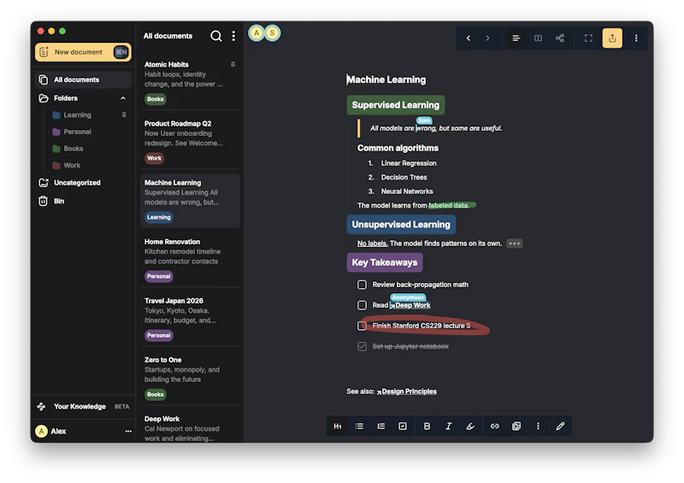Viewport: 684px width, 483px height.
Task: Insert a checklist item
Action: [x=403, y=427]
